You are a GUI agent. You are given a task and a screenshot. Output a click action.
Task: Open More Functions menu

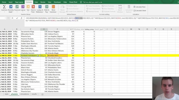pos(53,9)
